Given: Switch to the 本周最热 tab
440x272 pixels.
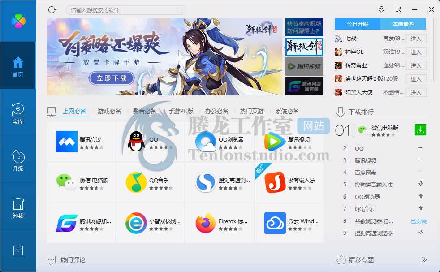Looking at the screenshot, I should click(x=403, y=24).
